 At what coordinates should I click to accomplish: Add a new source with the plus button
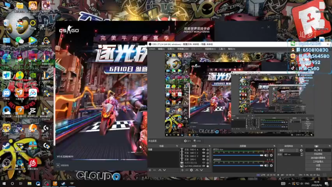point(182,170)
